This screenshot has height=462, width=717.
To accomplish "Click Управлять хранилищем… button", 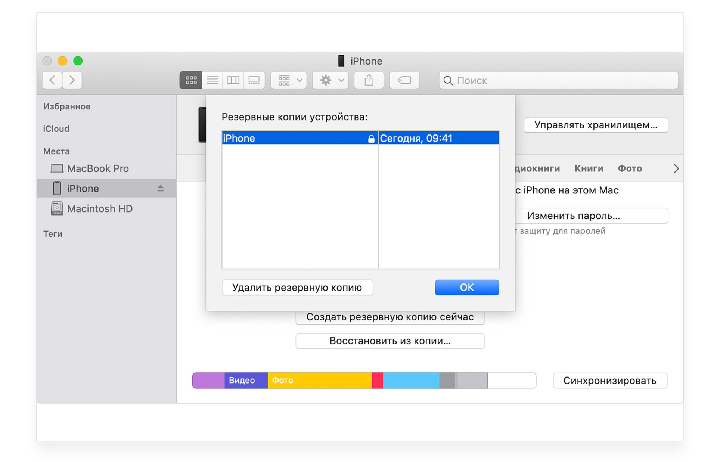I will [x=596, y=125].
